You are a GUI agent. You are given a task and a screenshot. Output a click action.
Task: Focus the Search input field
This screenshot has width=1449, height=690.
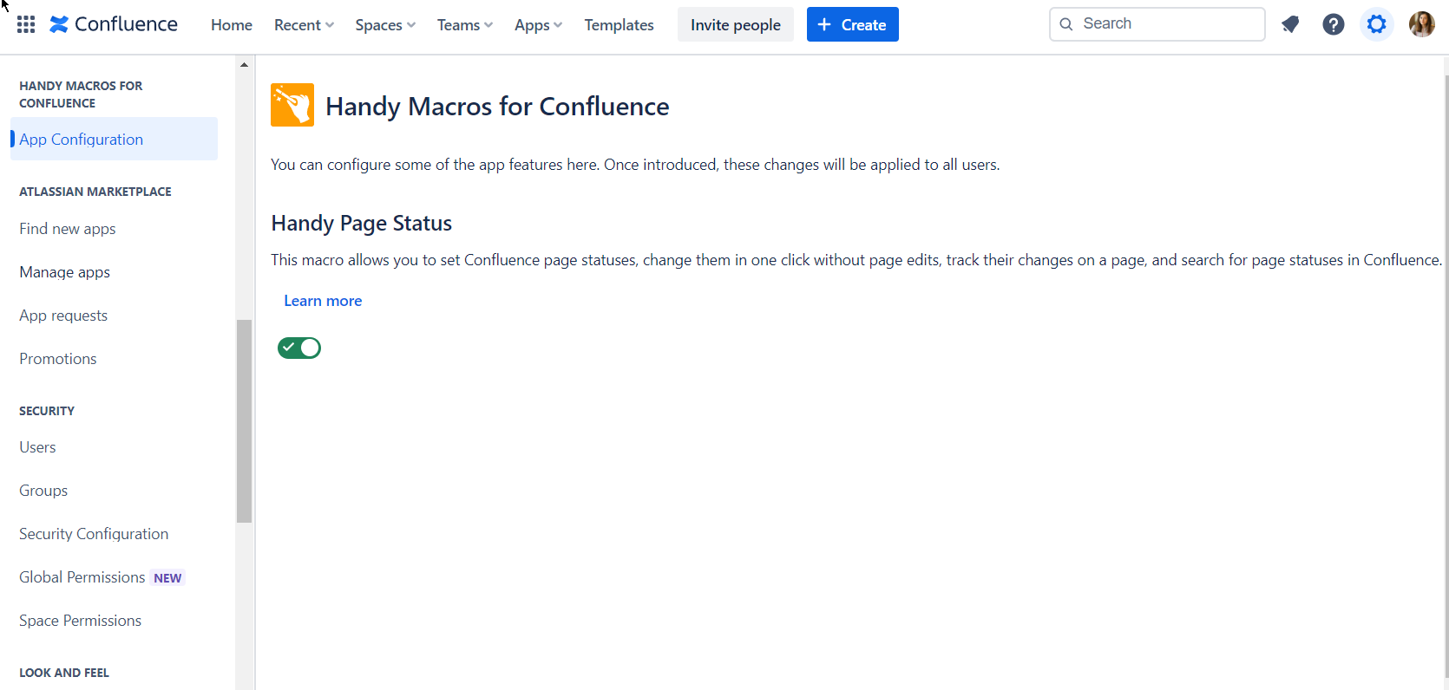1157,24
